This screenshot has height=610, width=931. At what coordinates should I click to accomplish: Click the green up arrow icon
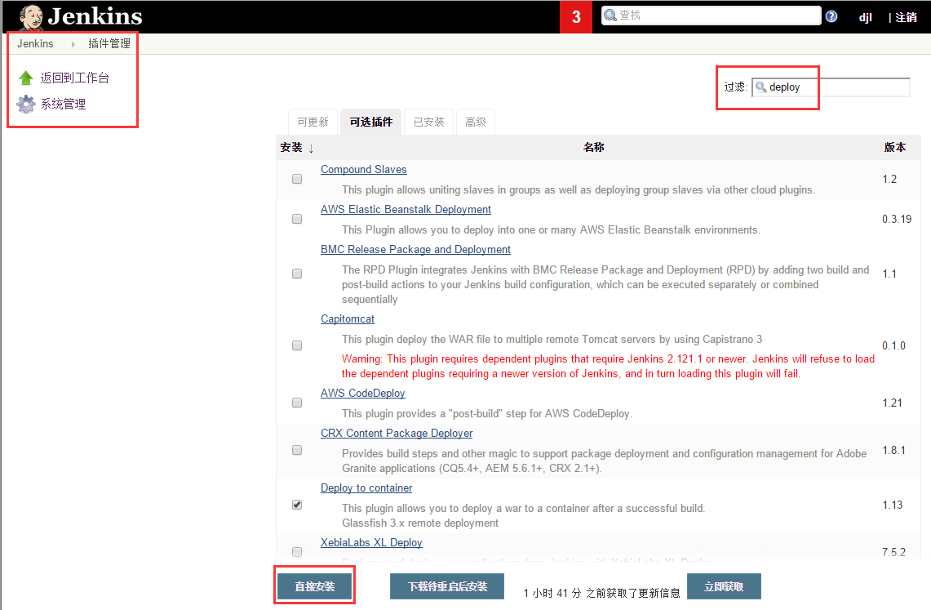point(25,78)
